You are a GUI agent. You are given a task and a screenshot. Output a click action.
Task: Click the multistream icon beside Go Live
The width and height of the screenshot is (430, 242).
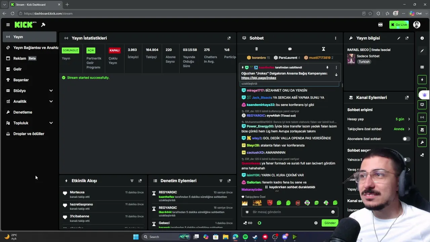coord(380,25)
